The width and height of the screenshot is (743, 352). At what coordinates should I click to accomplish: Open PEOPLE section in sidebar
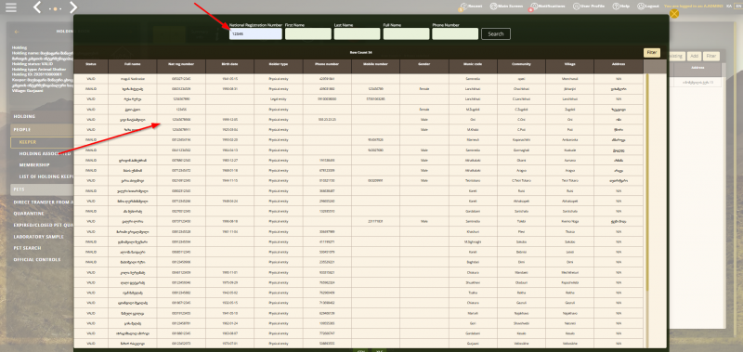click(x=42, y=129)
